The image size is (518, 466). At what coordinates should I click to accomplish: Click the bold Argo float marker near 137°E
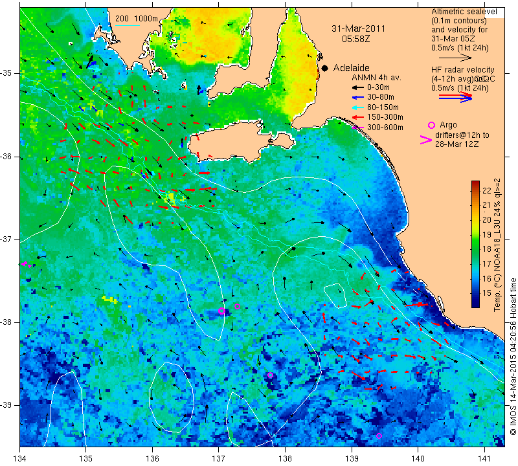[221, 311]
